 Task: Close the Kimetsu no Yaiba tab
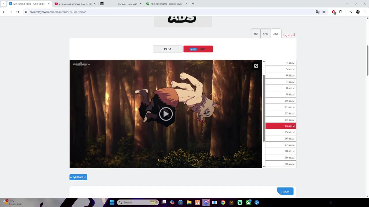point(49,4)
